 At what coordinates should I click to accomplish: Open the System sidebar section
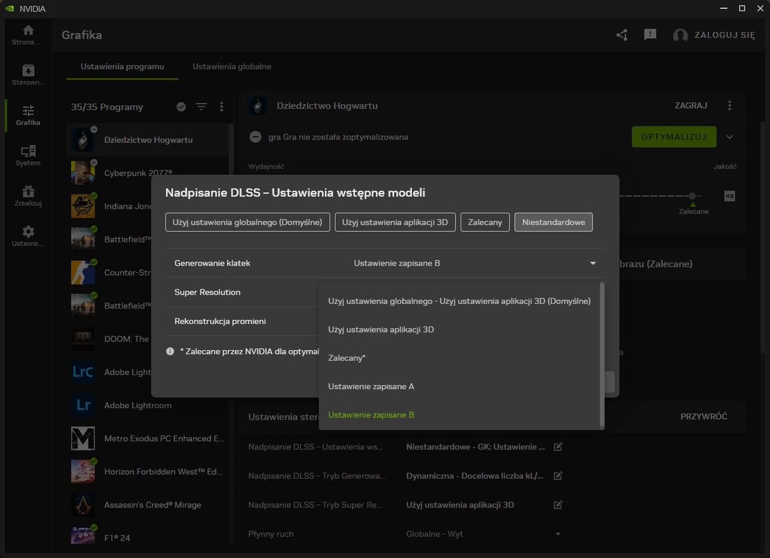[28, 156]
